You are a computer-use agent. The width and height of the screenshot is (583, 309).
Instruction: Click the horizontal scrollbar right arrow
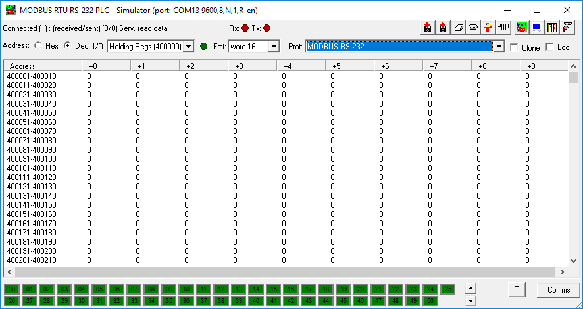[x=563, y=272]
